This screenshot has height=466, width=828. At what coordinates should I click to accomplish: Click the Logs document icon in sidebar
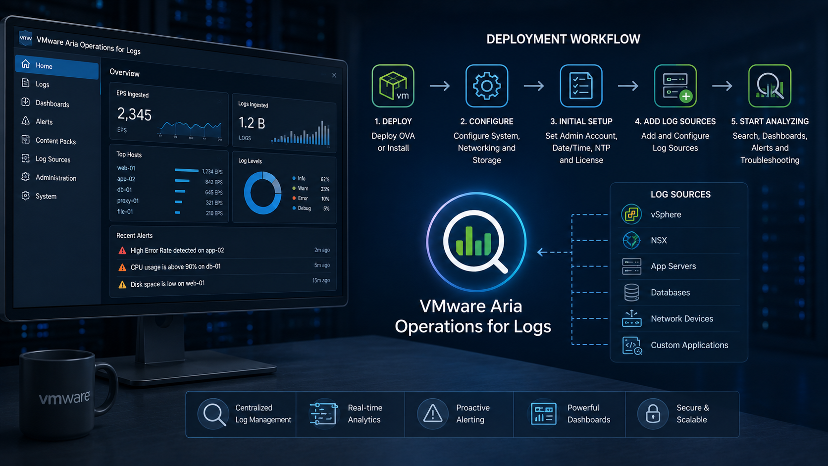pos(26,83)
